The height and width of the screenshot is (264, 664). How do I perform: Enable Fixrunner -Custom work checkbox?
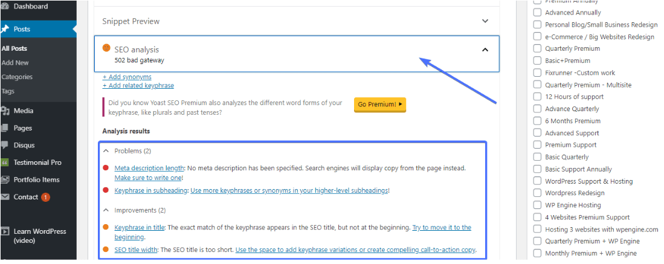coord(537,72)
